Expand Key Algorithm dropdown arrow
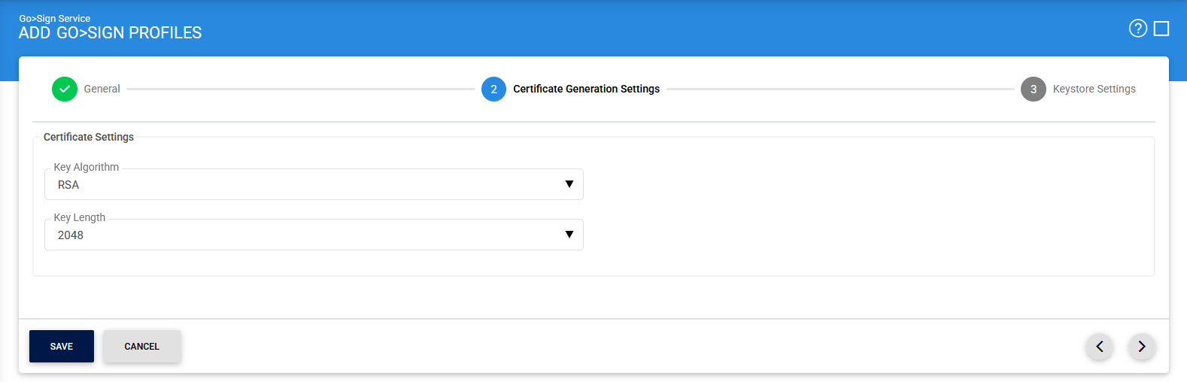This screenshot has width=1187, height=382. pos(569,184)
